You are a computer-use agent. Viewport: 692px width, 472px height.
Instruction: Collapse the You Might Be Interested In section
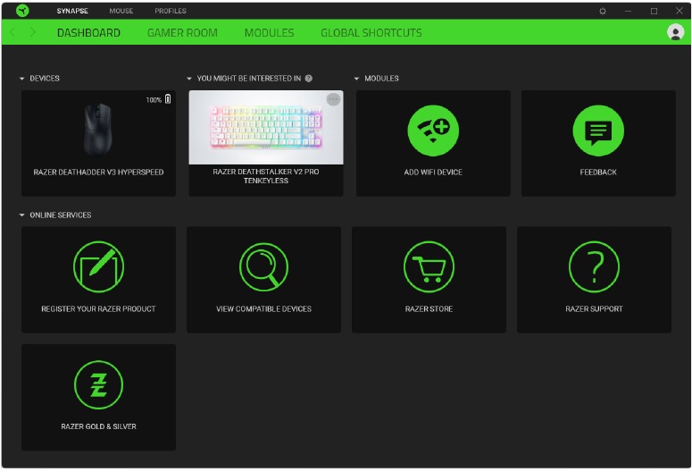point(189,79)
